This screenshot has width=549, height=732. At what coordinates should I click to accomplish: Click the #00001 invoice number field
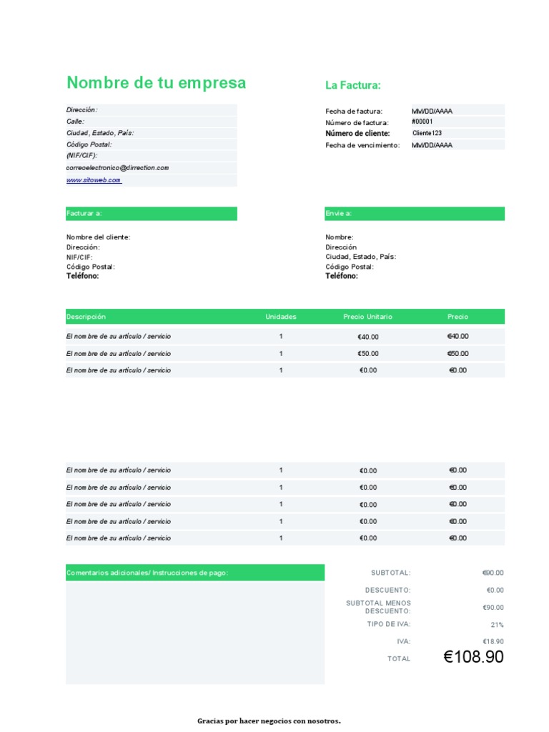(422, 122)
